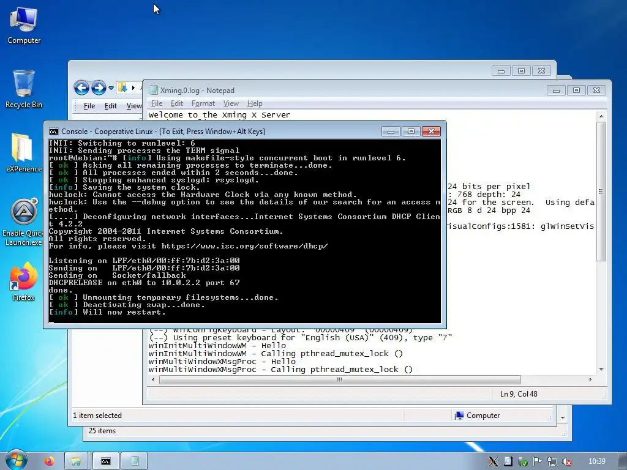The width and height of the screenshot is (627, 470).
Task: Click 'Deactivating swap...done.' console line
Action: [x=143, y=305]
